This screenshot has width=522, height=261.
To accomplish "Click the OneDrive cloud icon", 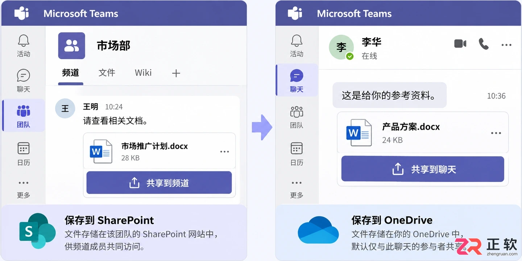I will point(318,230).
